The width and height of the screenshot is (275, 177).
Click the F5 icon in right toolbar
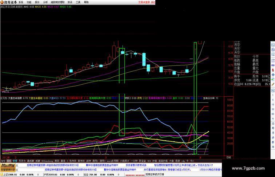tap(273, 90)
